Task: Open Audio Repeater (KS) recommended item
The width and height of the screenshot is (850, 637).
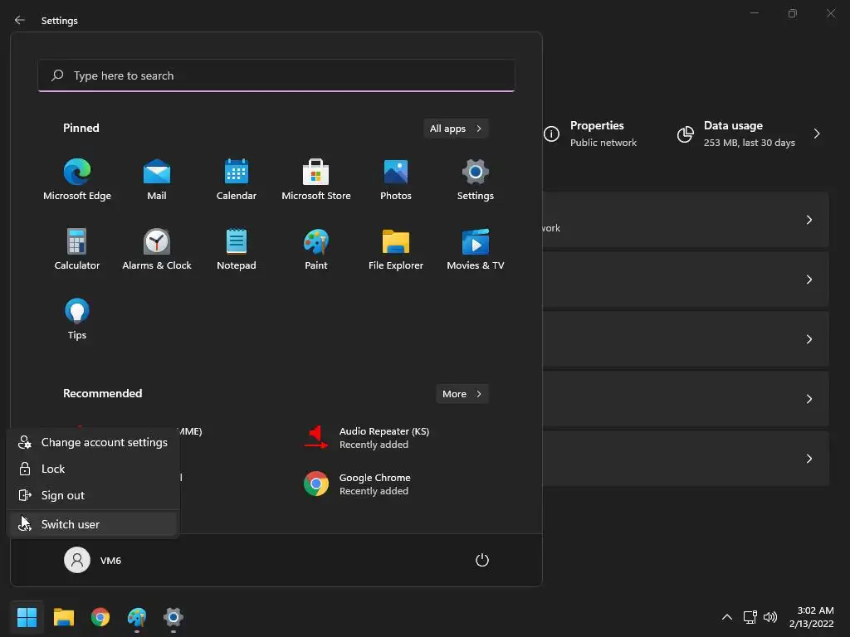Action: (x=367, y=438)
